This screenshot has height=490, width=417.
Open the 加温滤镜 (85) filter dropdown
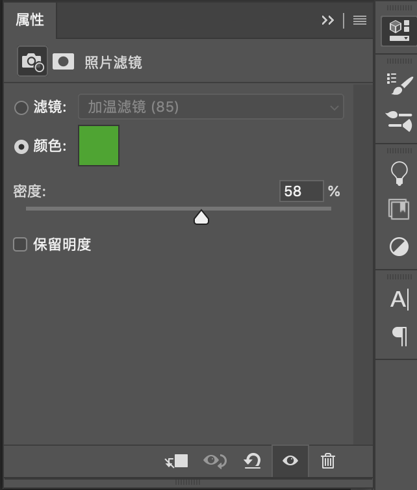click(x=210, y=107)
